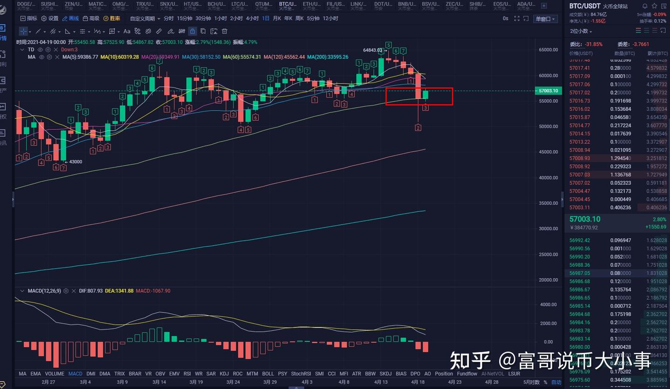Switch to ETH/U symbol tab
Screen dimensions: 670x389
[311, 6]
